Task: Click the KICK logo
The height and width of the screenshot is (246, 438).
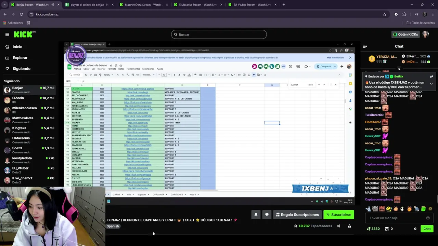Action: 25,34
